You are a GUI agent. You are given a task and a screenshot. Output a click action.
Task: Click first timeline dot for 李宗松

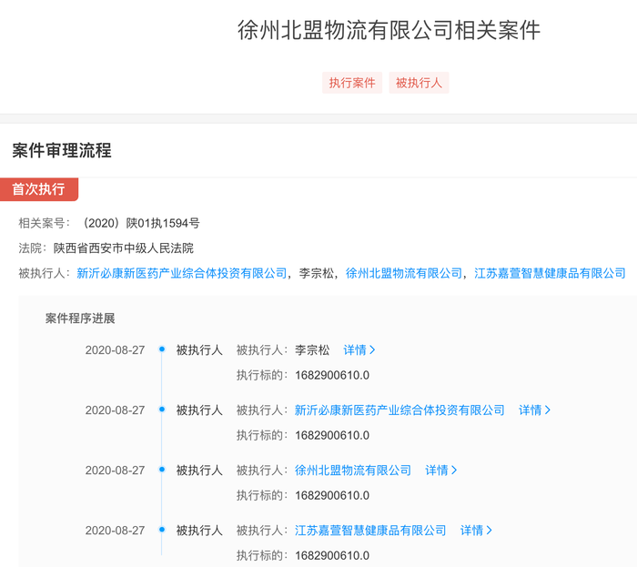click(x=162, y=349)
